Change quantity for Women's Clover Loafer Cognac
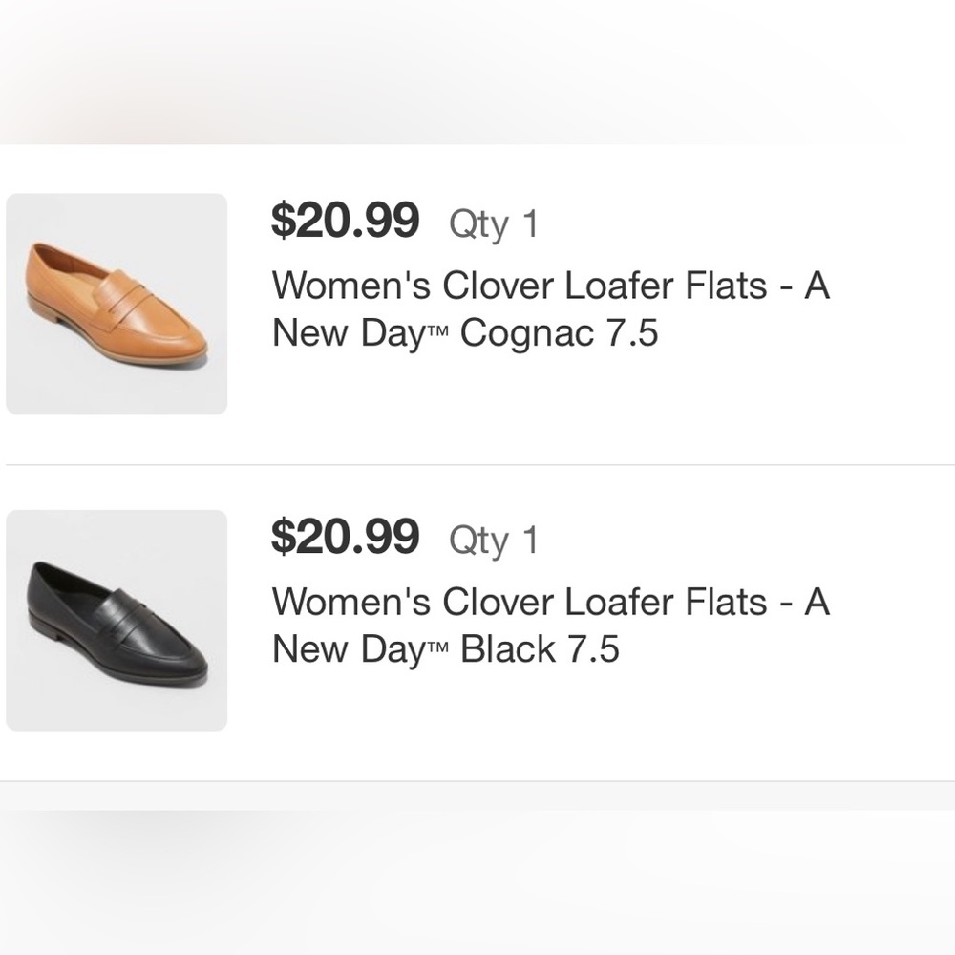Screen dimensions: 955x955 click(x=496, y=223)
